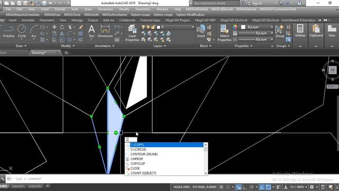Screen dimensions: 339x191
Task: Expand the Draw panel
Action: coord(21,46)
